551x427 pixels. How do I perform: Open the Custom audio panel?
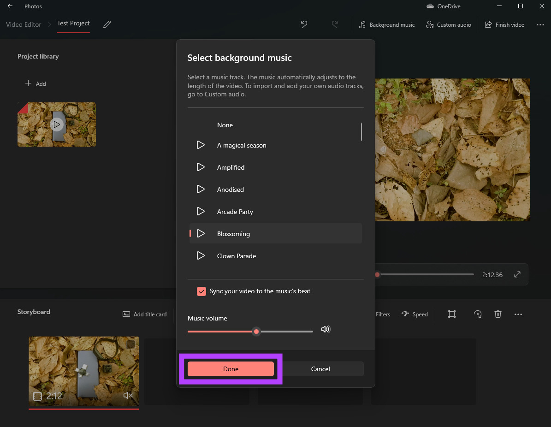(x=449, y=25)
